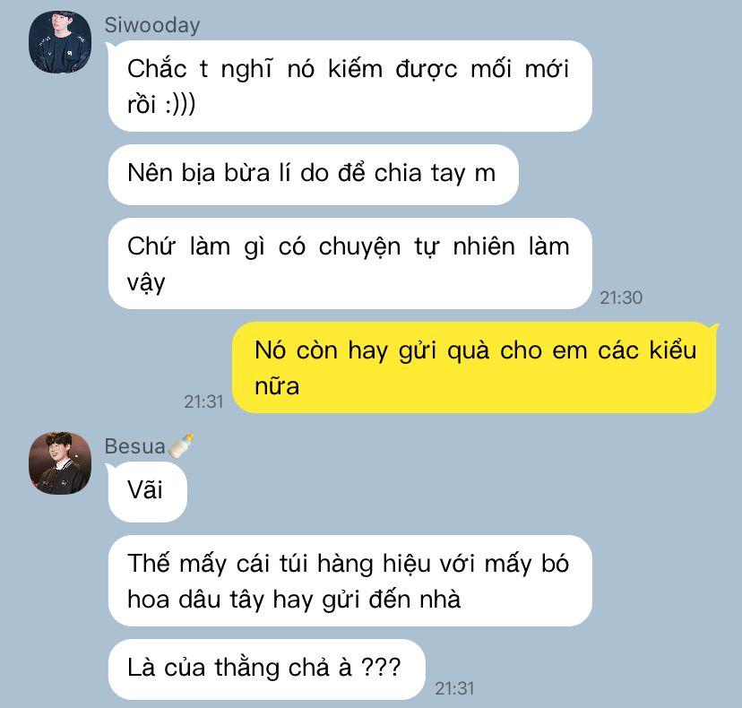Tap the word "nữa" in the yellow bubble
Viewport: 742px width, 708px height.
277,385
